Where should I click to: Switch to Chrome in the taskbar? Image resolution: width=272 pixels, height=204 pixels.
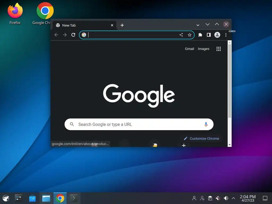[60, 198]
